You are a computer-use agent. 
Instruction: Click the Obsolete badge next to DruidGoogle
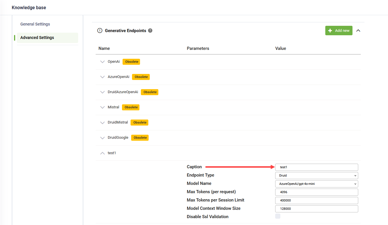[140, 138]
